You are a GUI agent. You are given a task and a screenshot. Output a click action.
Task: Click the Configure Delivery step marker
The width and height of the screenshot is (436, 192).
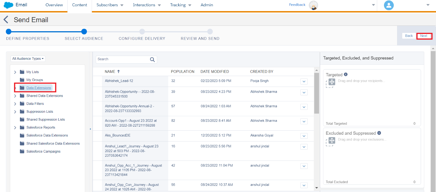pos(142,32)
